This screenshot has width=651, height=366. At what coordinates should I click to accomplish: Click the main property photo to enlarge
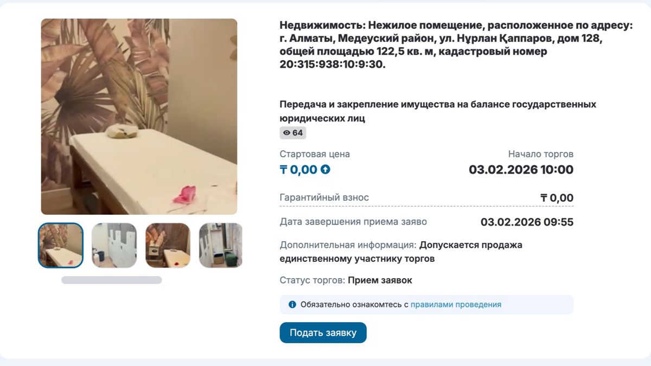tap(138, 117)
